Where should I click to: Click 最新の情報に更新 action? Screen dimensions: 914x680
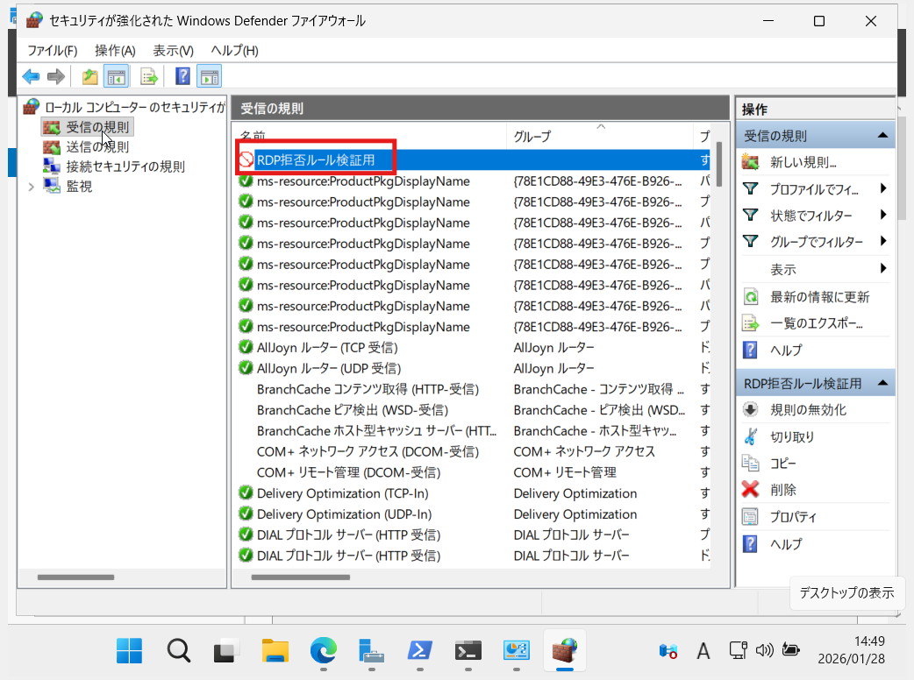click(819, 297)
